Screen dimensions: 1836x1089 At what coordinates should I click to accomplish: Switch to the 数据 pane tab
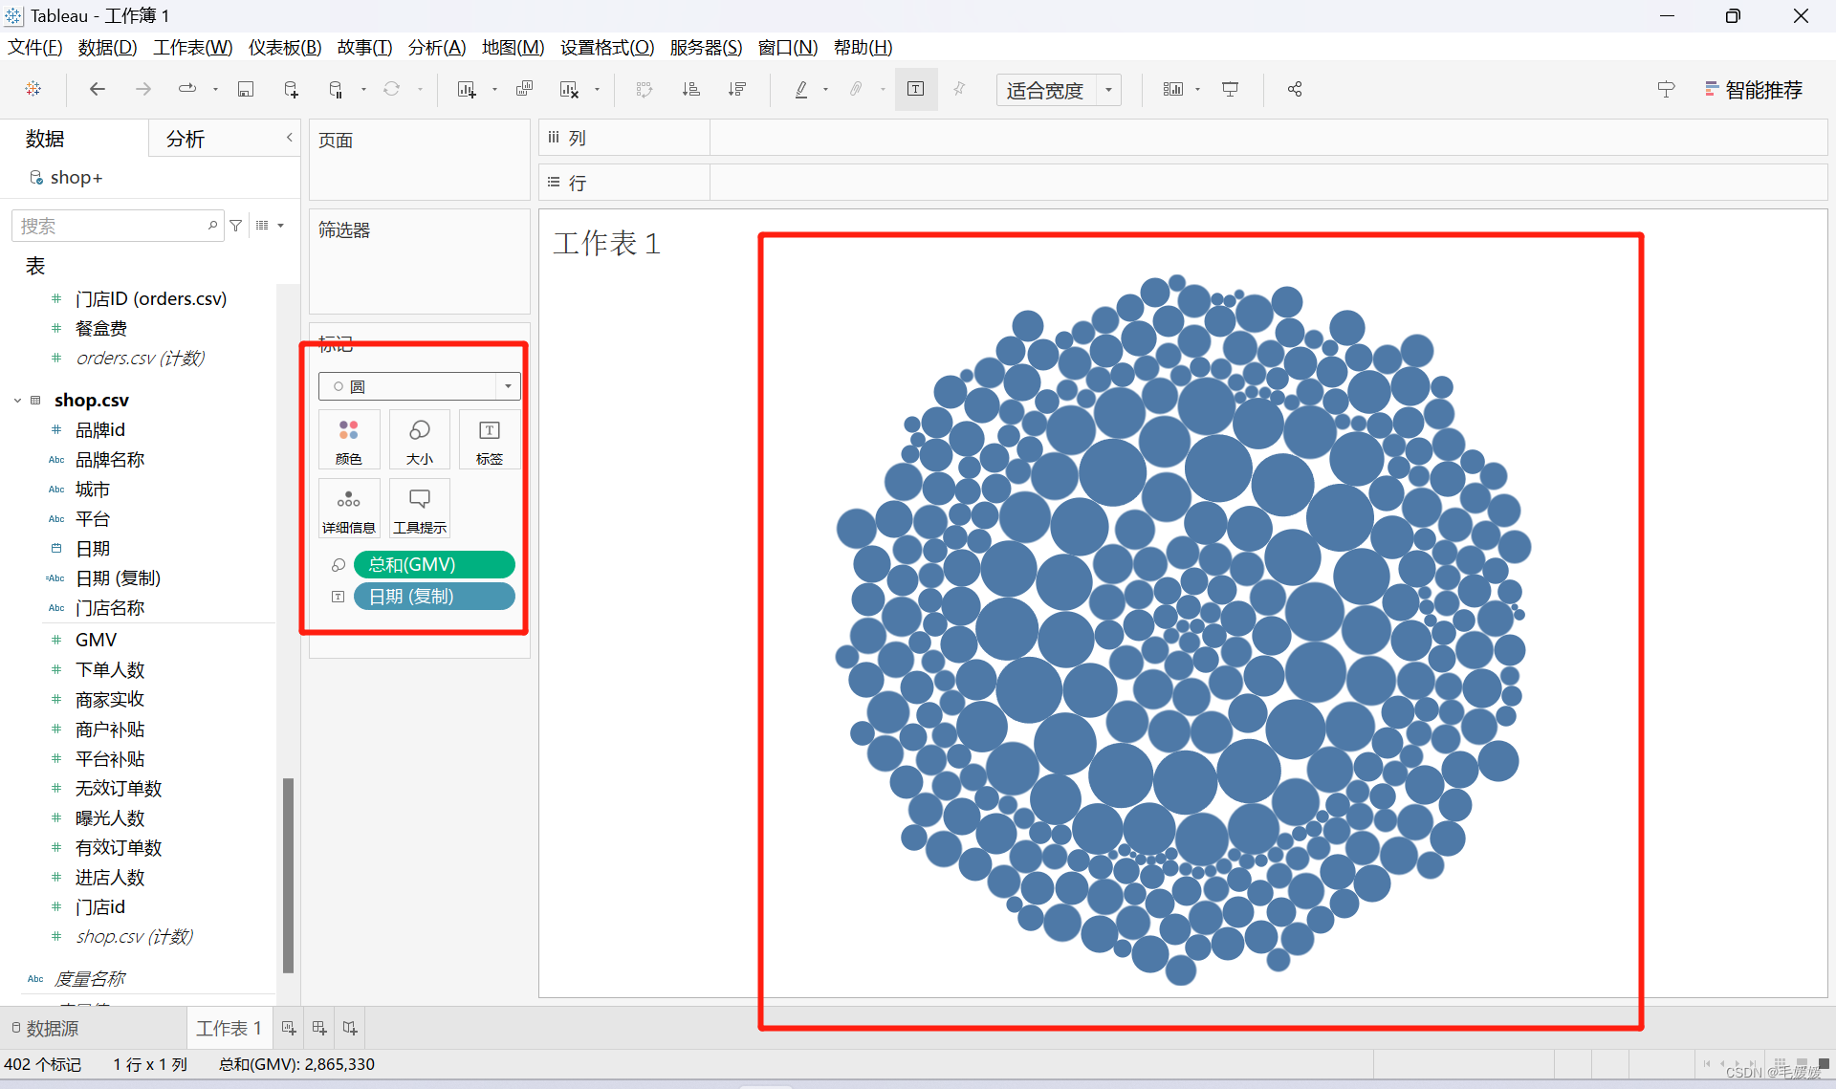(45, 139)
